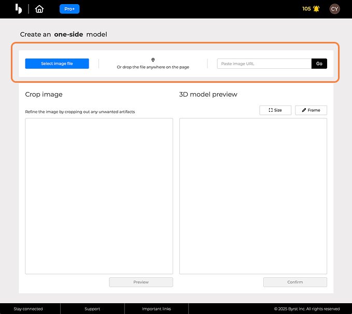
Task: Click the Byrst logo icon
Action: [x=19, y=9]
